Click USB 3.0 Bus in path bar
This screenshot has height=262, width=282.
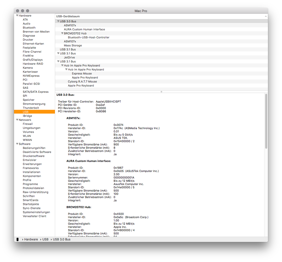pyautogui.click(x=61, y=239)
